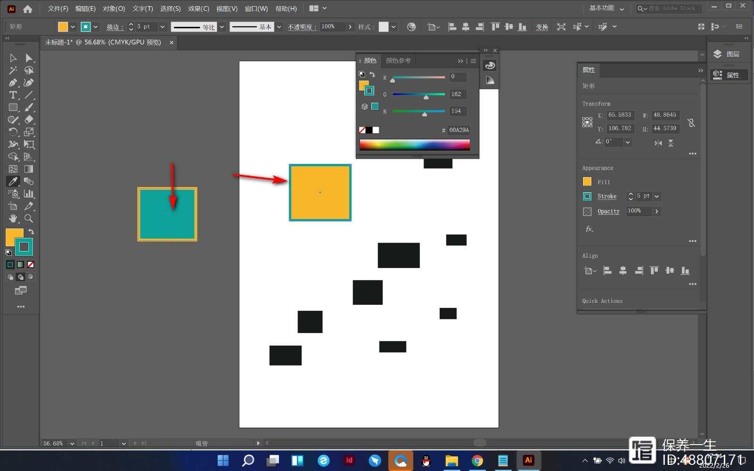Click the G slider in Color panel
This screenshot has height=471, width=754.
[418, 94]
